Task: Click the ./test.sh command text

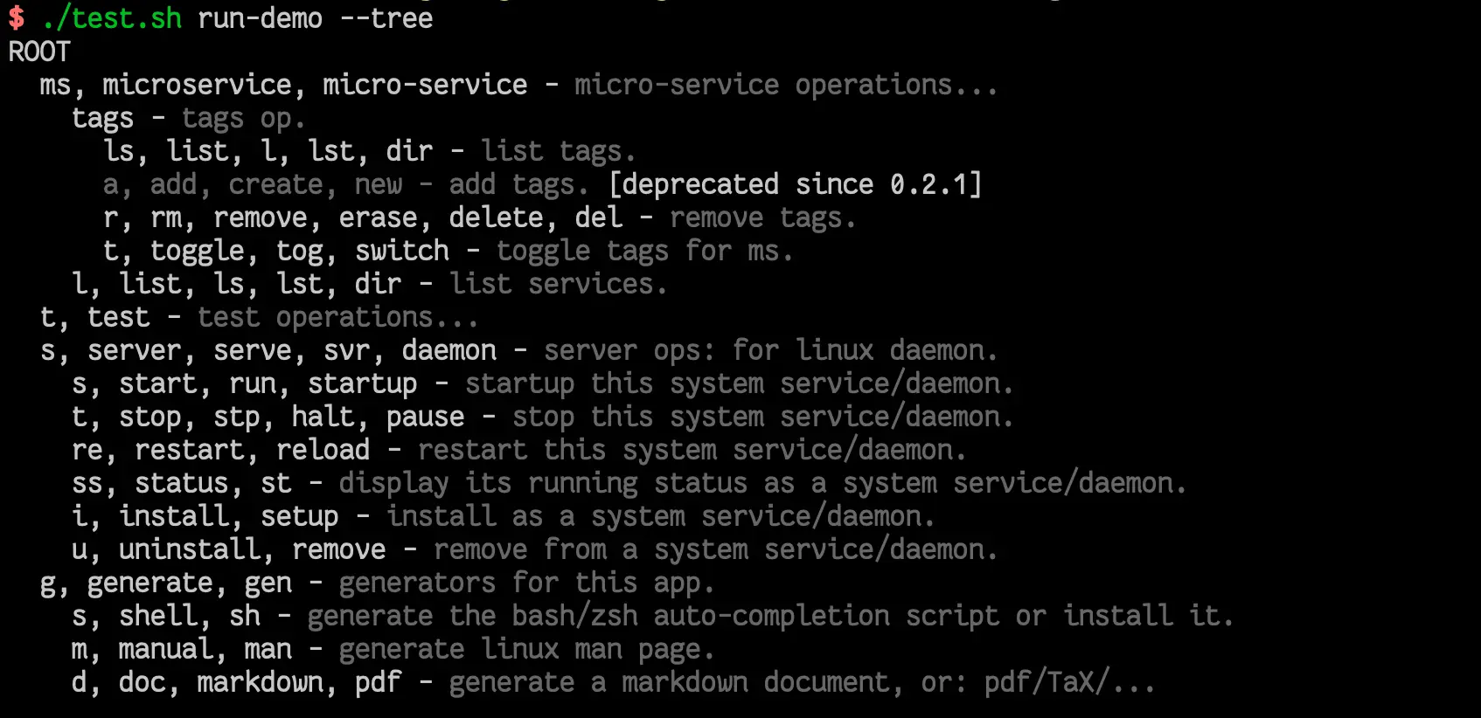Action: coord(111,17)
